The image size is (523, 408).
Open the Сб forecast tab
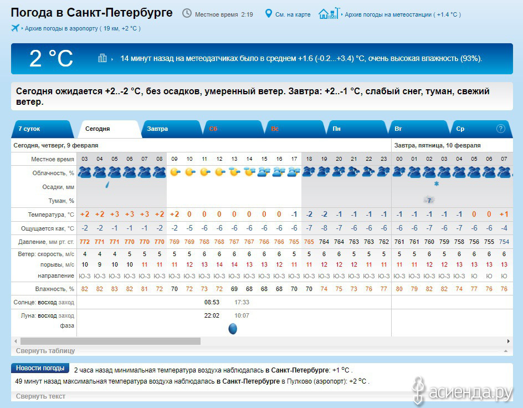233,129
